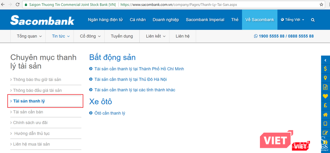Click the WhatsApp phone icon by the hotline

(x=256, y=36)
